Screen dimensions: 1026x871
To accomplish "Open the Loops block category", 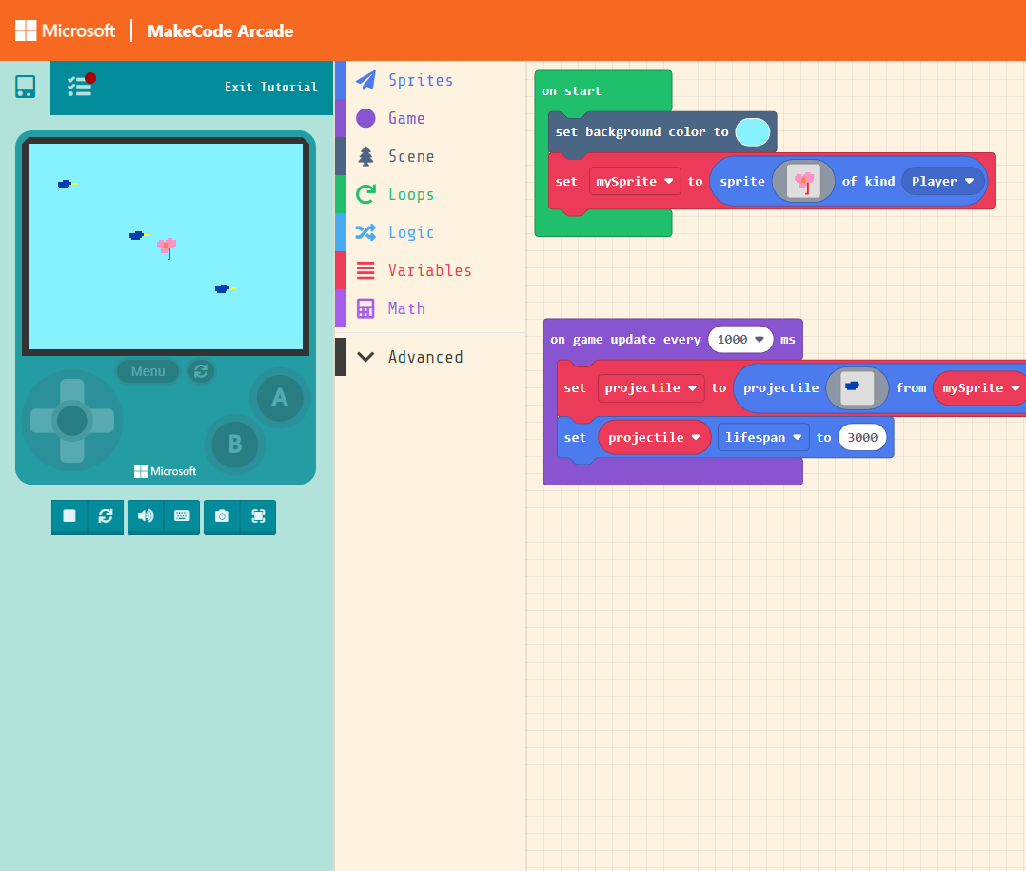I will click(410, 194).
